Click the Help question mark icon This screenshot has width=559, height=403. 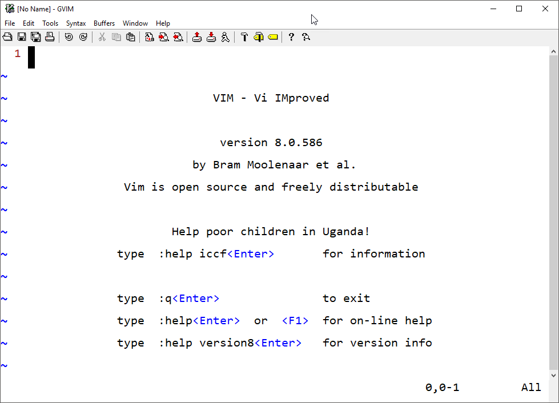(x=291, y=37)
